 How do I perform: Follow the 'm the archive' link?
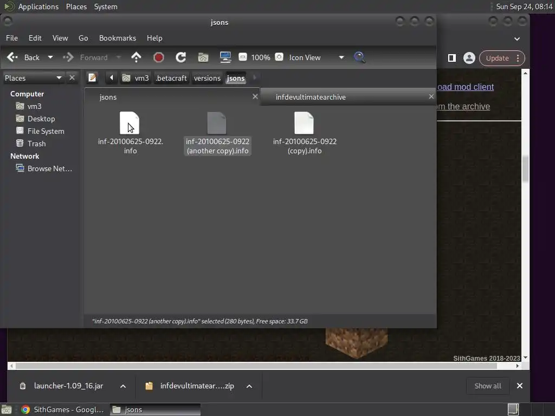pyautogui.click(x=463, y=106)
